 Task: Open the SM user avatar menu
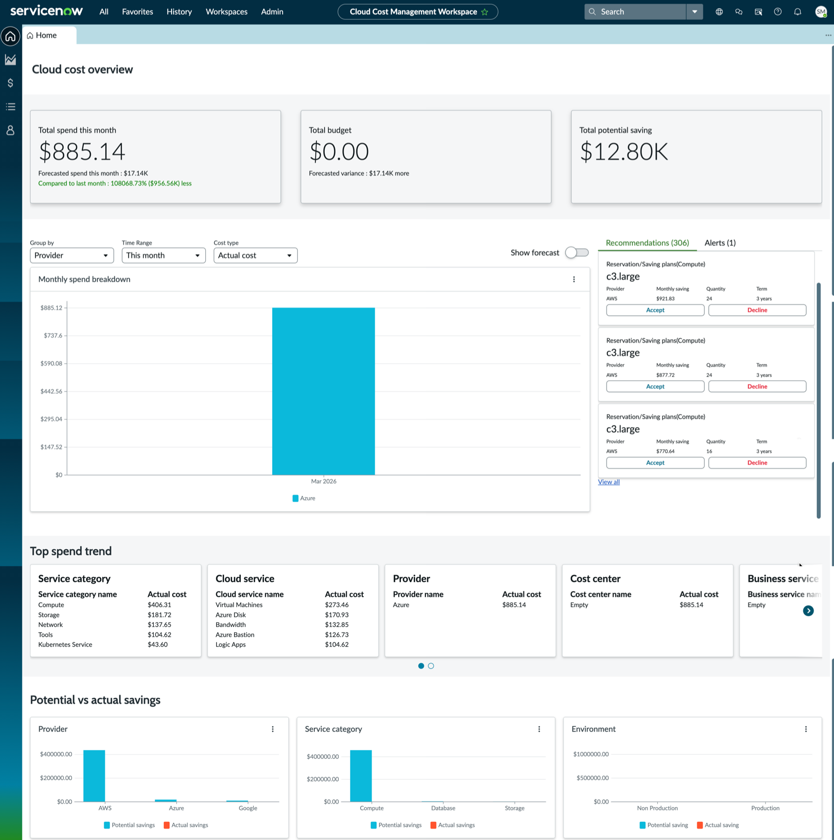point(821,11)
